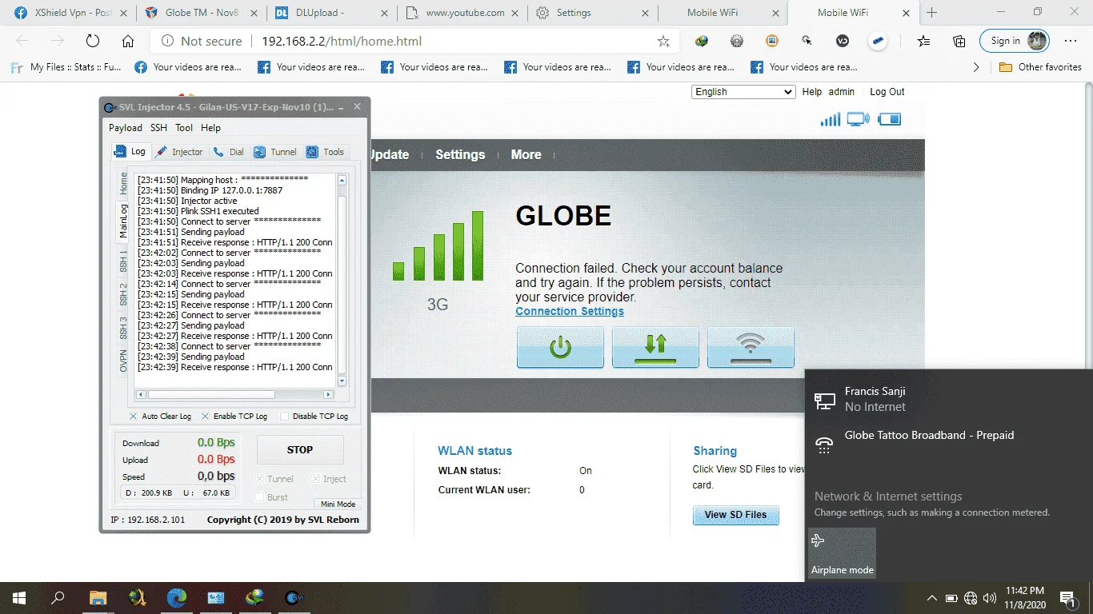Image resolution: width=1093 pixels, height=614 pixels.
Task: Click the log vertical scrollbar down arrow
Action: [342, 381]
